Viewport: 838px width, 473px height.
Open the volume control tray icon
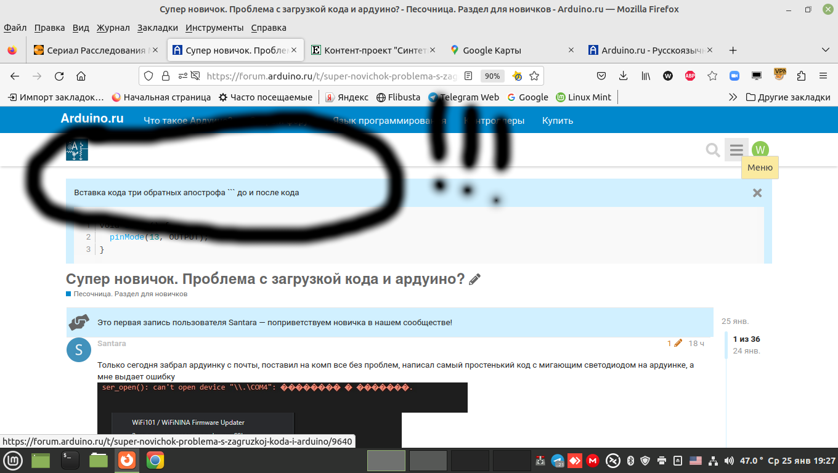point(730,460)
